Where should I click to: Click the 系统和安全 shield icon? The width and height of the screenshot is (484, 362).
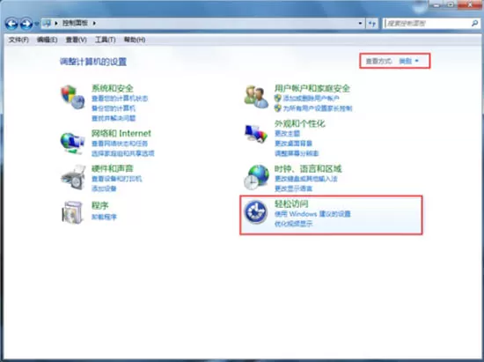(73, 97)
